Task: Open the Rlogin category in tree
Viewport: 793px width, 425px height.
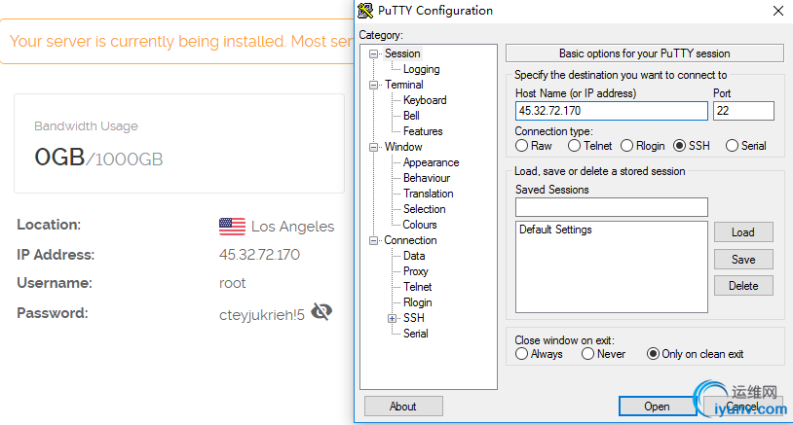Action: pyautogui.click(x=417, y=302)
